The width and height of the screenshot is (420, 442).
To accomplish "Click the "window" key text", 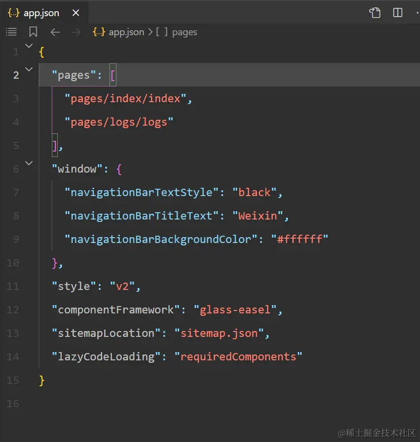I will point(77,169).
